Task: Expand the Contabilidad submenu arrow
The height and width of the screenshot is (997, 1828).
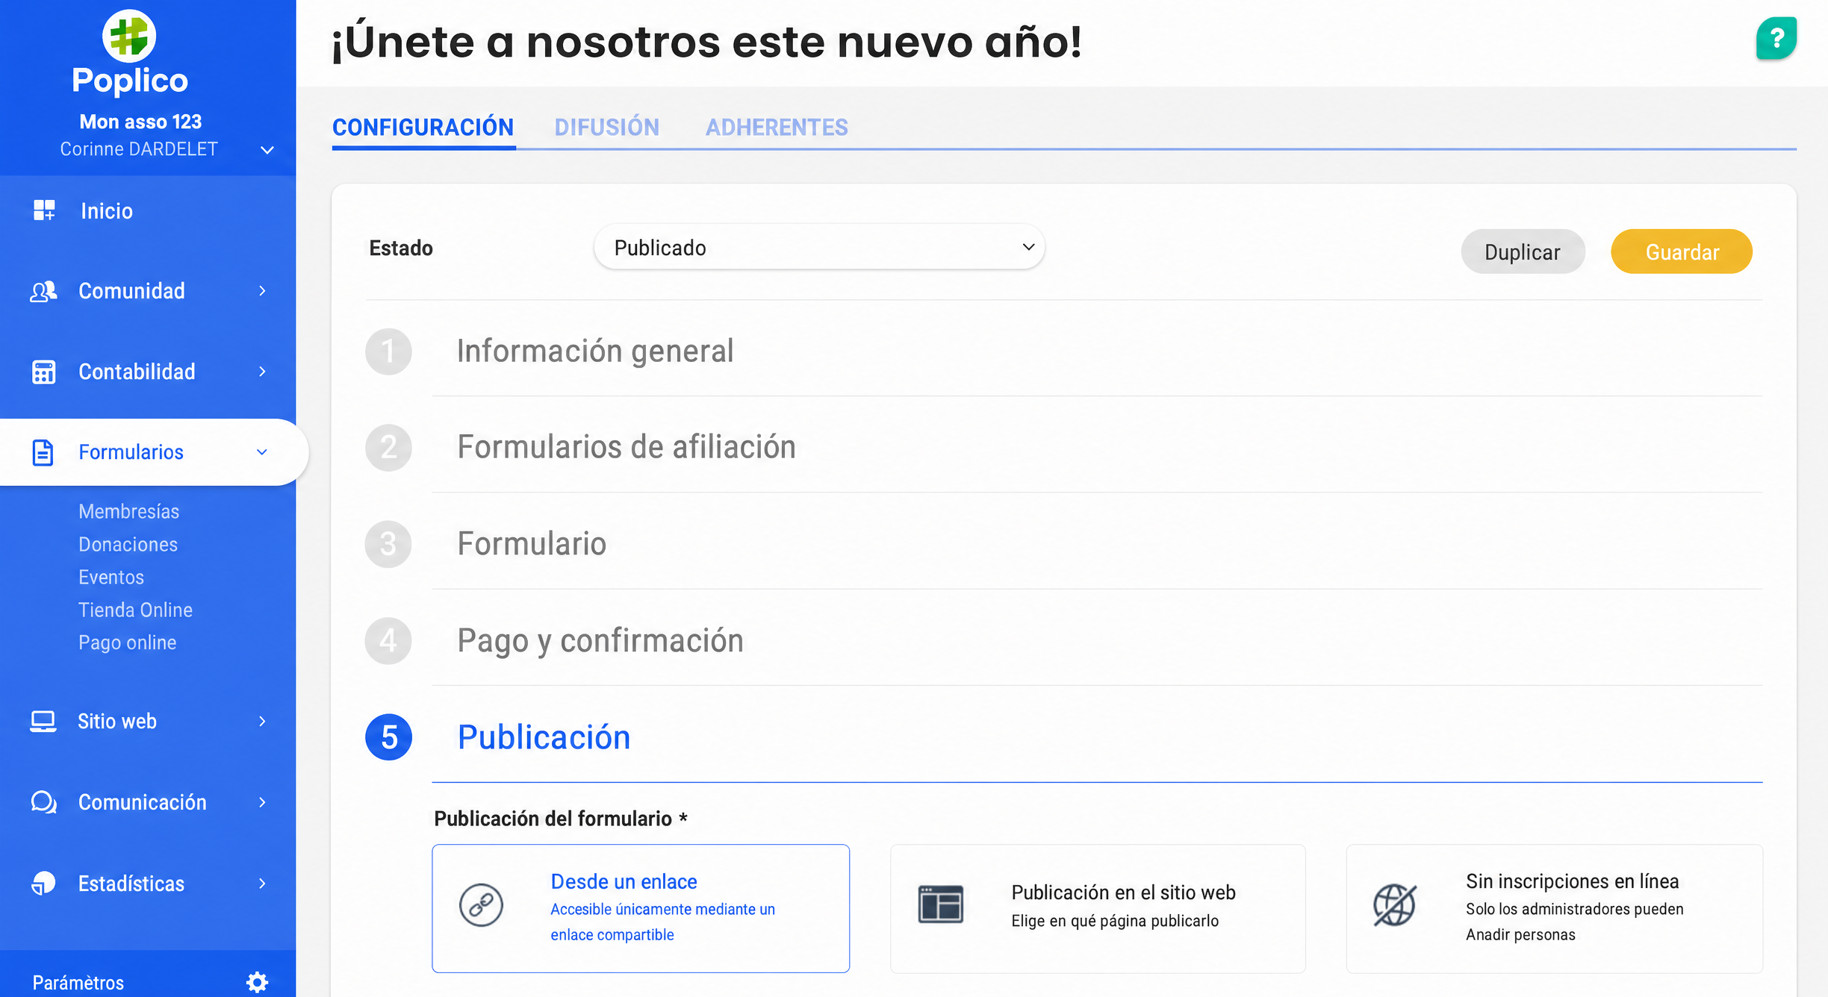Action: tap(262, 372)
